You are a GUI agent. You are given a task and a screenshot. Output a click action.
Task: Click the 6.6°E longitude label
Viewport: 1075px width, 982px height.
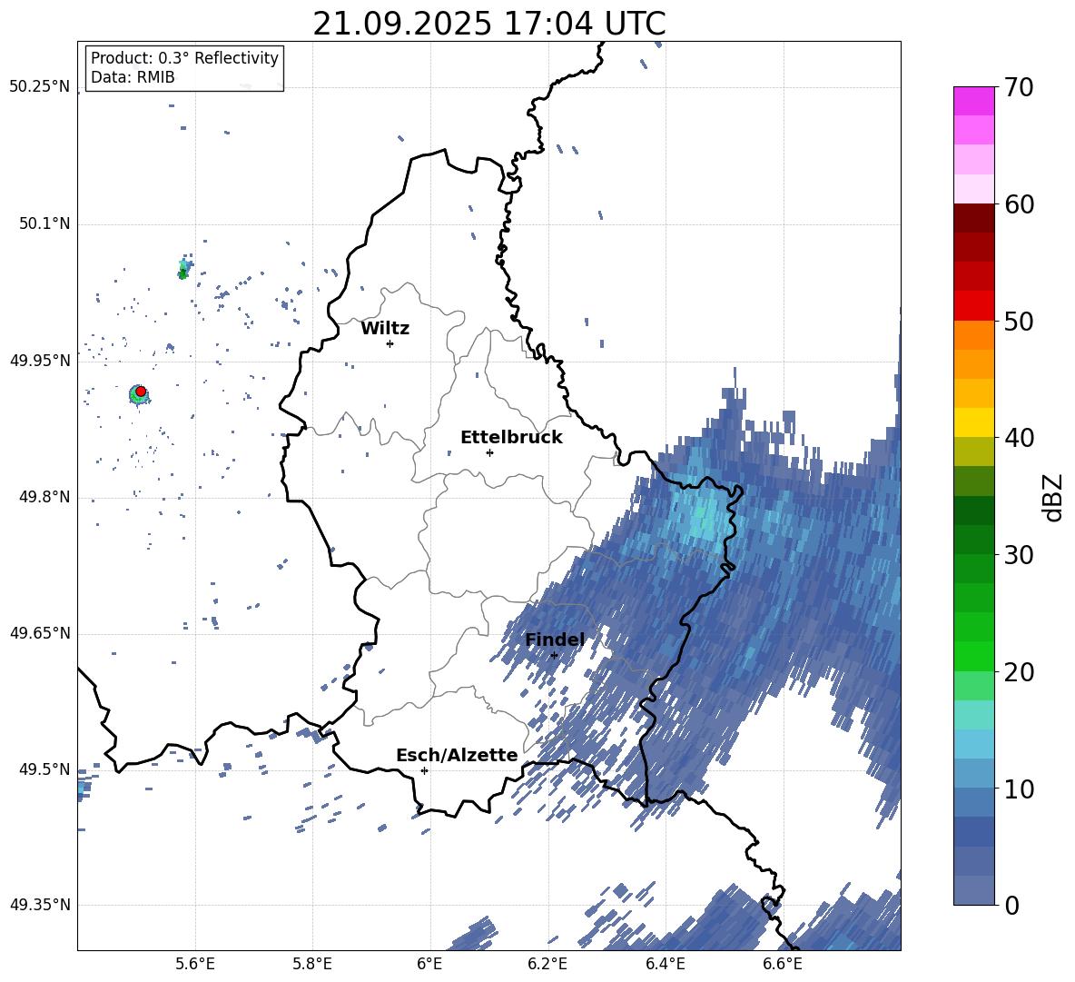(x=783, y=964)
